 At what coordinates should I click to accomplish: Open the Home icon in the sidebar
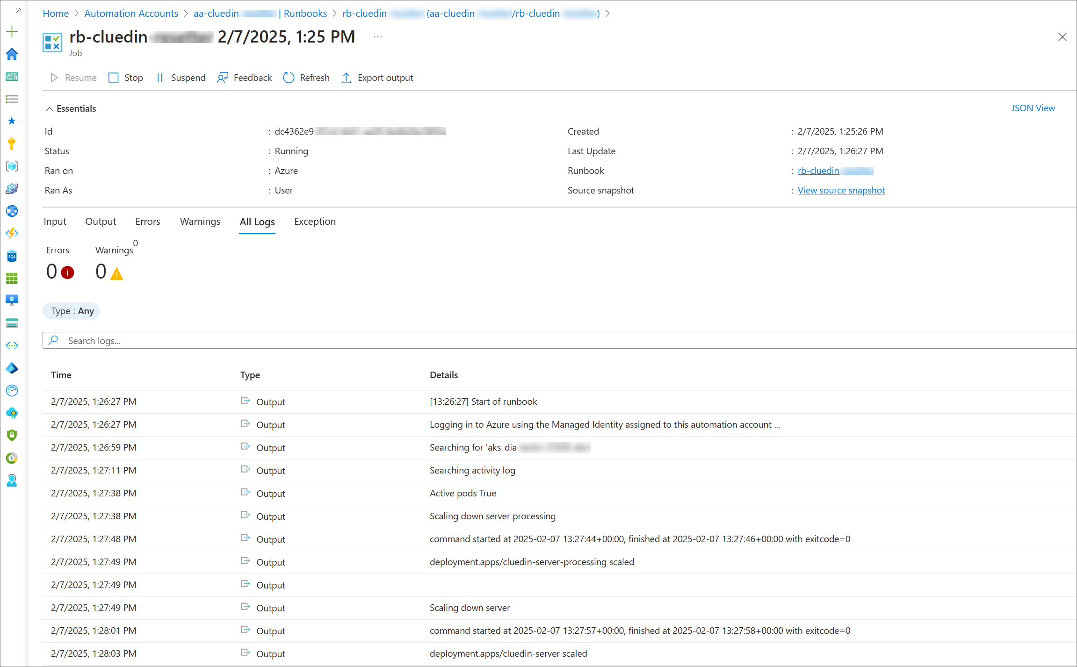pos(12,54)
